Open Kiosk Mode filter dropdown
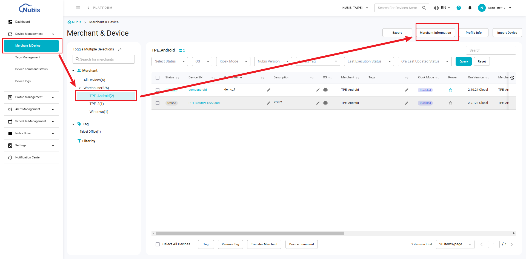 coord(233,61)
